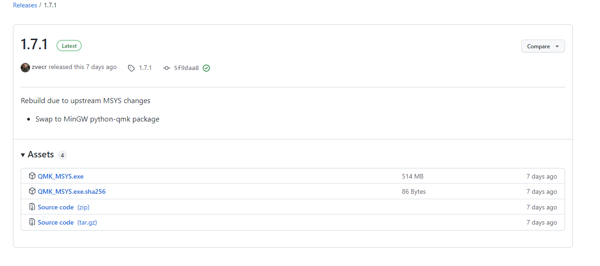Click the commit icon before 5f9daa8
This screenshot has height=266, width=600.
[x=167, y=68]
